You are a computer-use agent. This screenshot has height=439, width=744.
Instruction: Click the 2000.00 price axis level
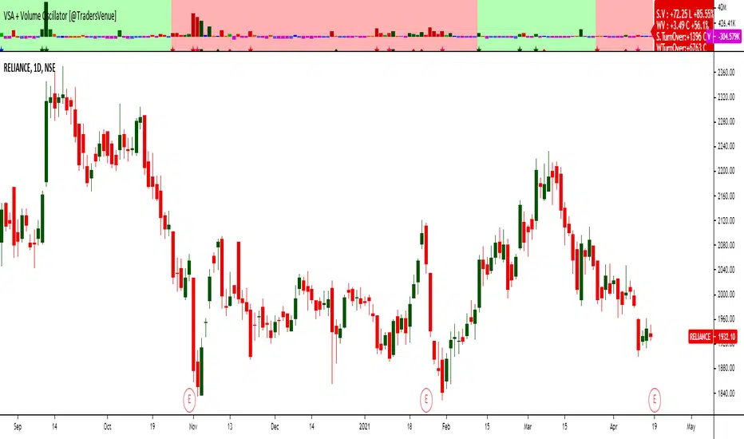coord(726,295)
